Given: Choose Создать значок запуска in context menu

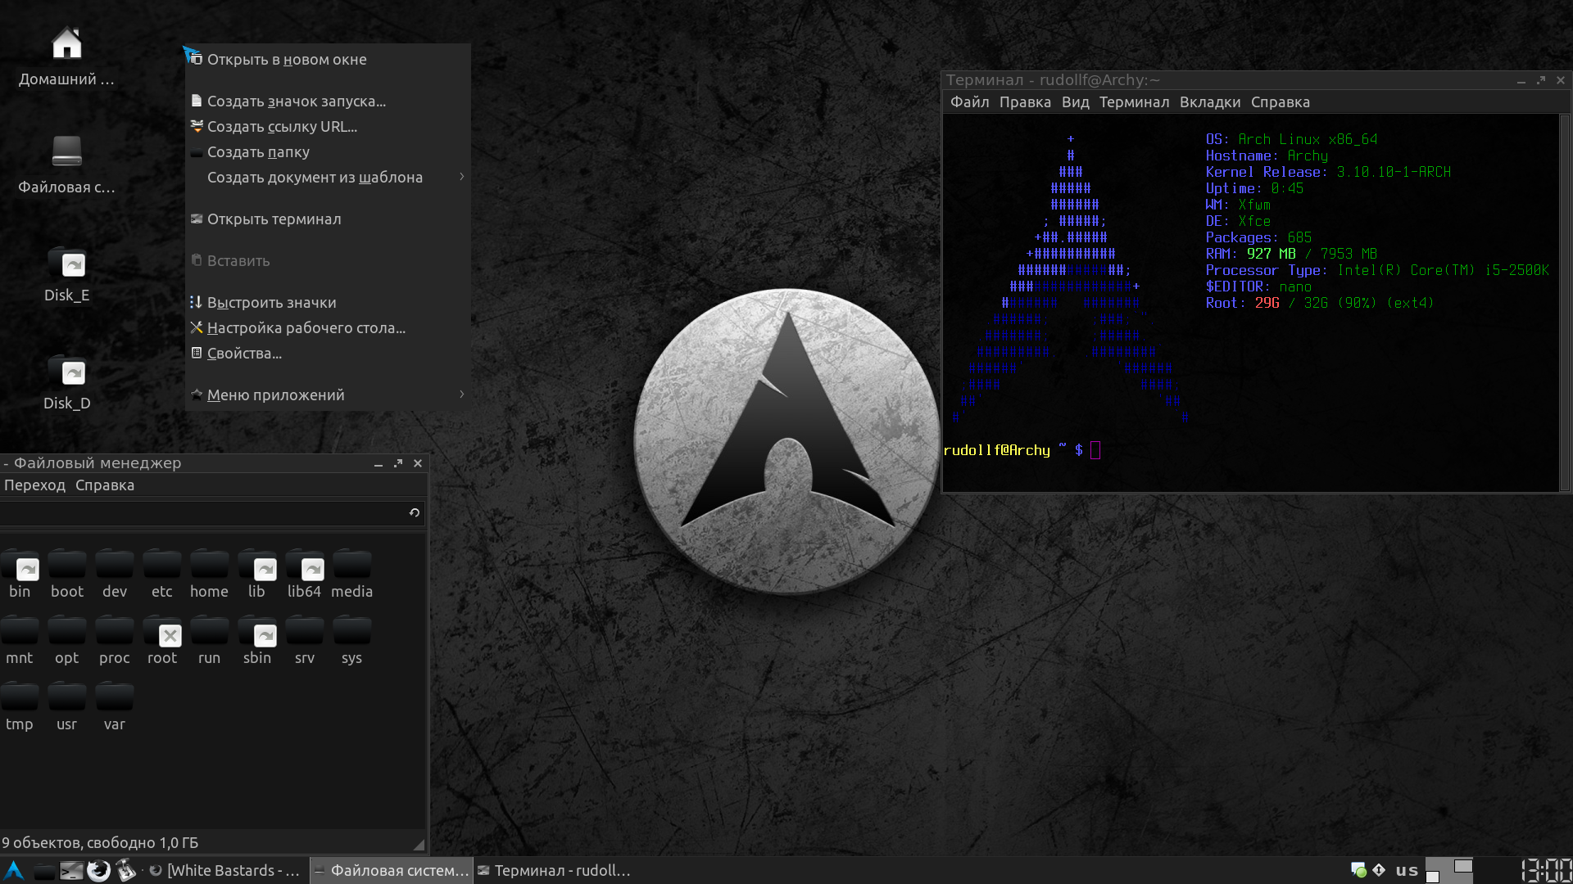Looking at the screenshot, I should click(328, 101).
